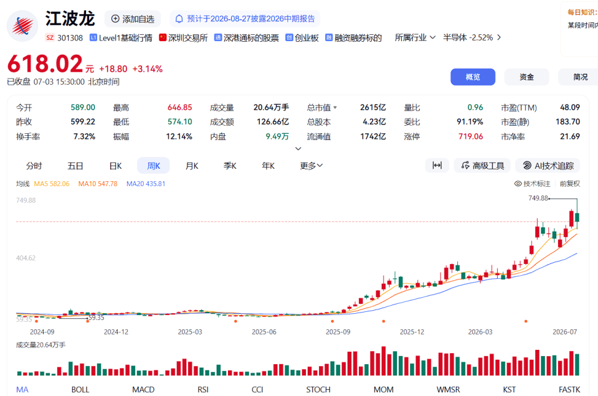Click the AI技术追踪 button

click(548, 166)
